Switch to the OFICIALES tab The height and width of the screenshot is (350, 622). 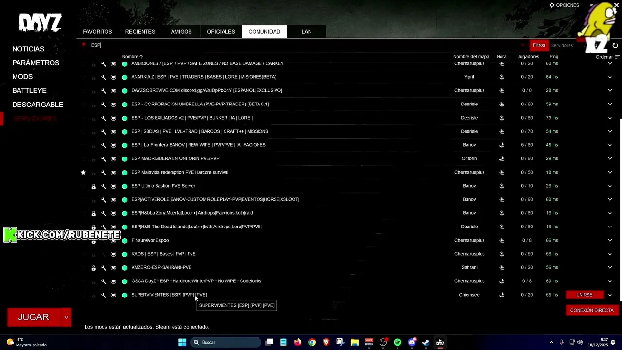point(221,32)
